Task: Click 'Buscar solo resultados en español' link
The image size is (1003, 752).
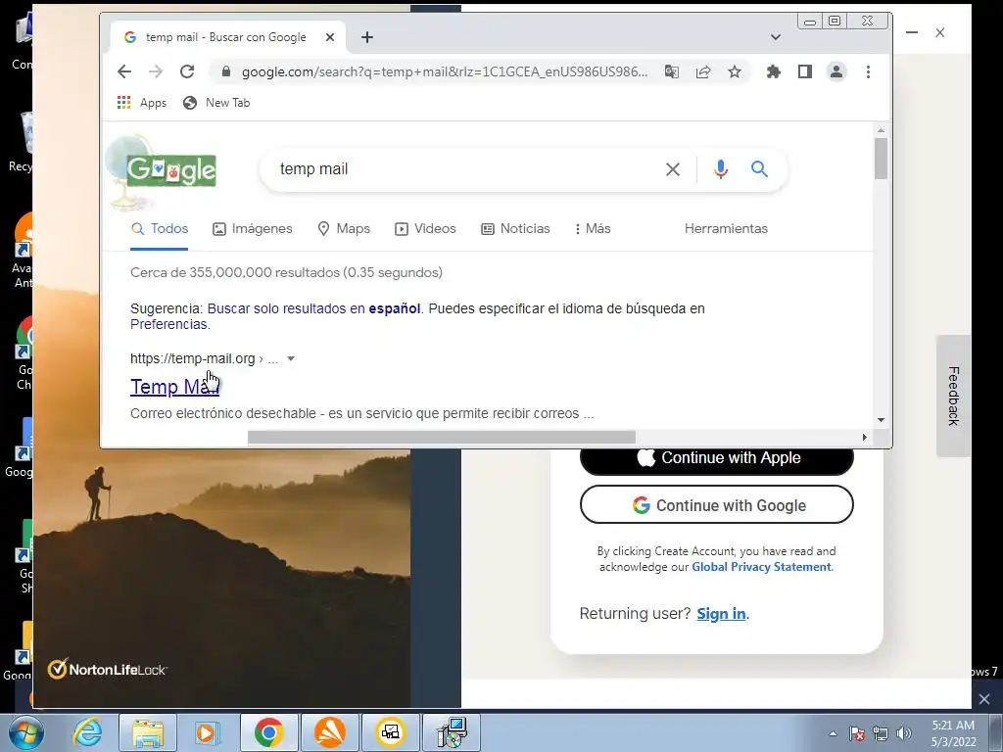Action: pyautogui.click(x=314, y=308)
